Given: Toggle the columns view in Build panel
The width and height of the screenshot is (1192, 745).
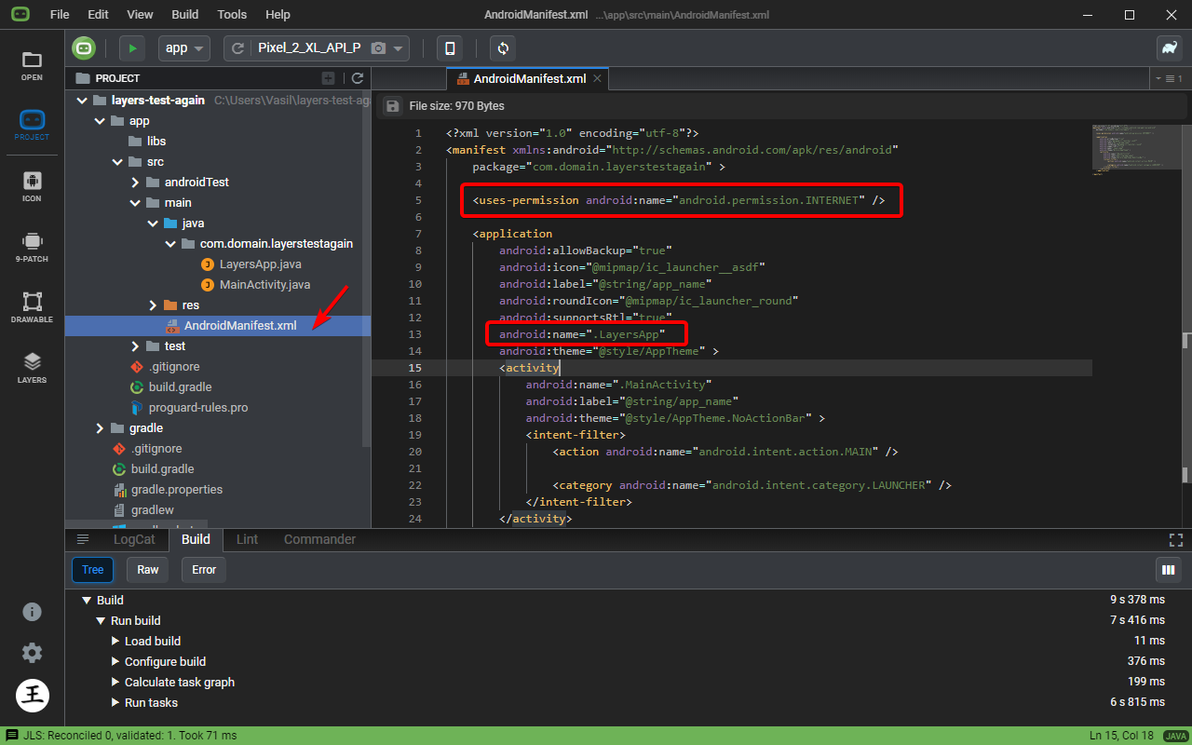Looking at the screenshot, I should 1168,570.
